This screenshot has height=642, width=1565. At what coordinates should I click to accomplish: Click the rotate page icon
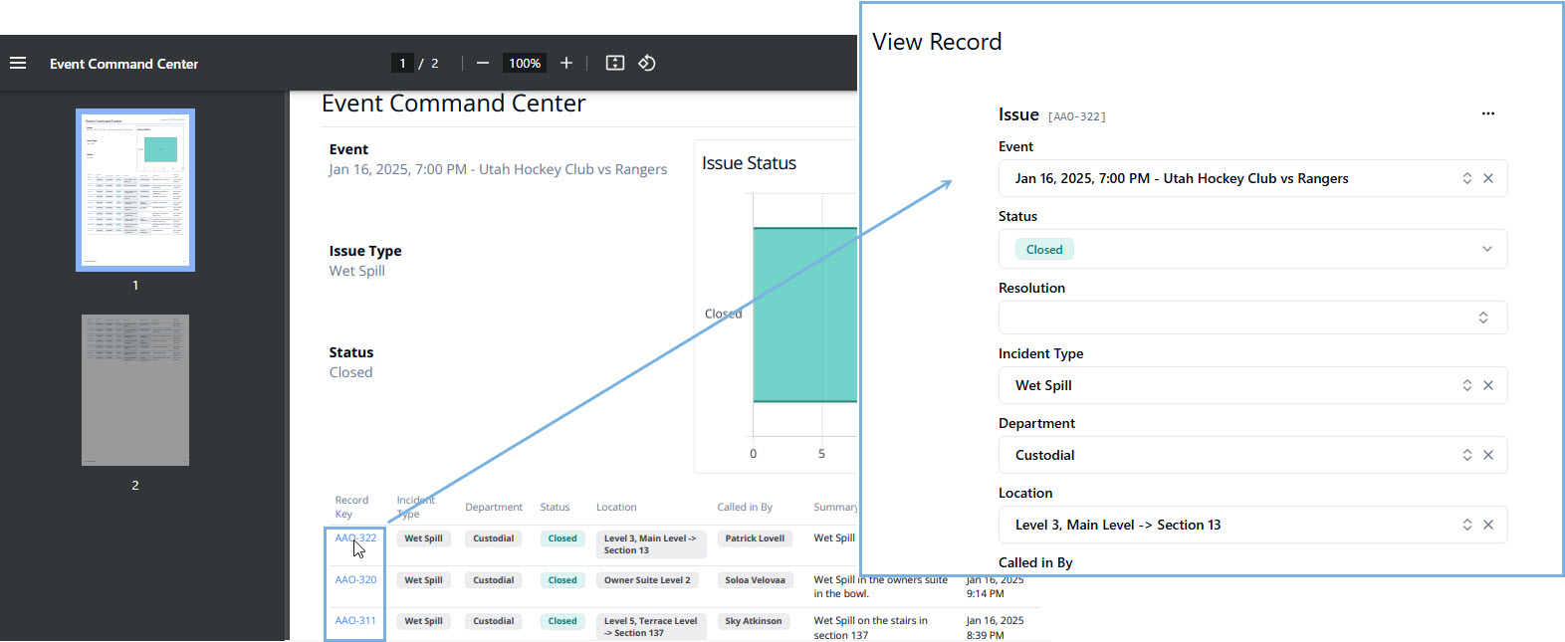coord(647,63)
